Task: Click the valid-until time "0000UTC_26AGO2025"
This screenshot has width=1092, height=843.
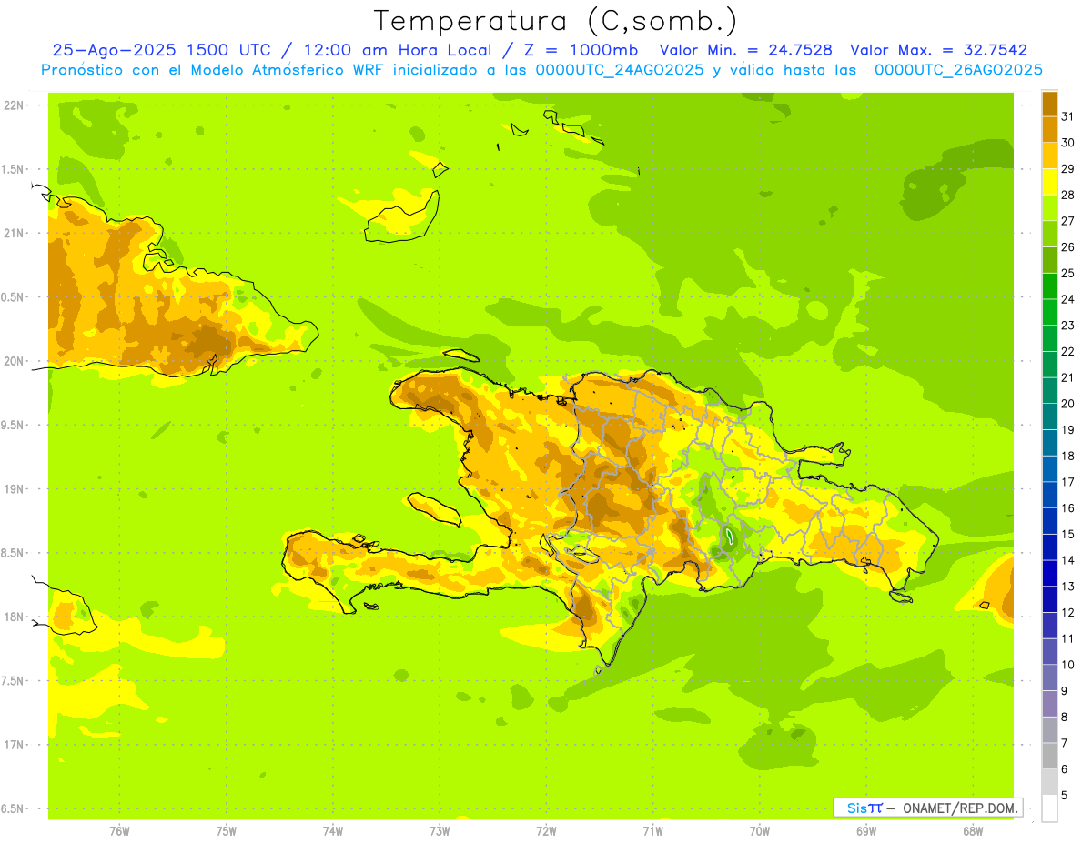Action: click(x=957, y=70)
